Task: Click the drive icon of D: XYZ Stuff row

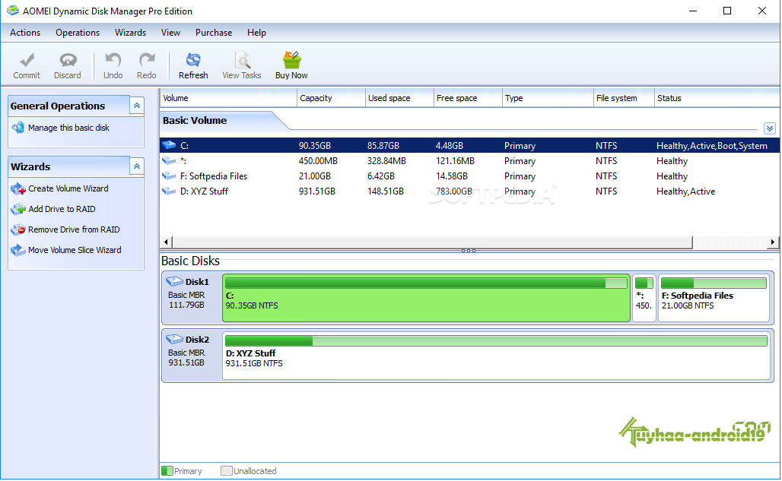Action: pyautogui.click(x=169, y=191)
